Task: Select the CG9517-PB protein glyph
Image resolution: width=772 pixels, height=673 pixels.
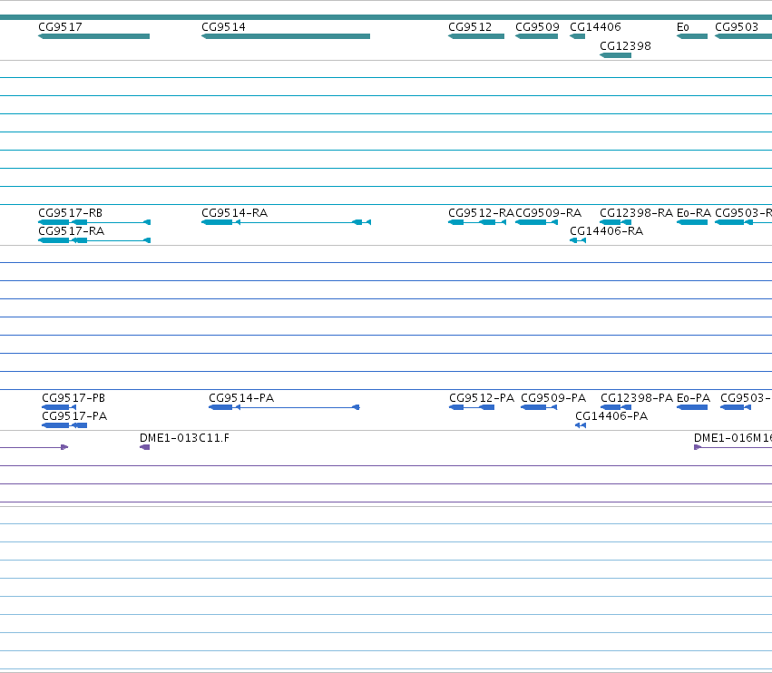Action: coord(59,407)
